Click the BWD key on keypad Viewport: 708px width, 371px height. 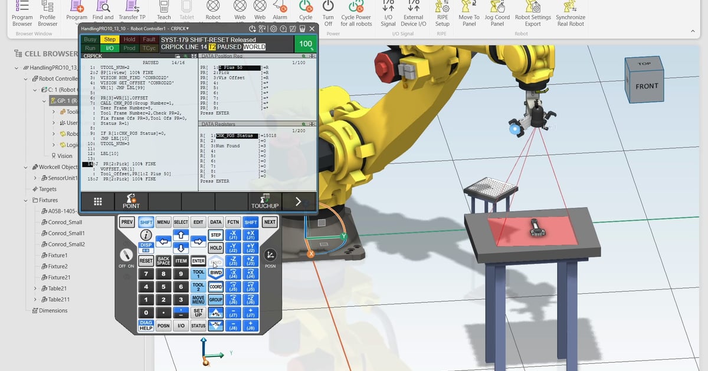coord(216,273)
